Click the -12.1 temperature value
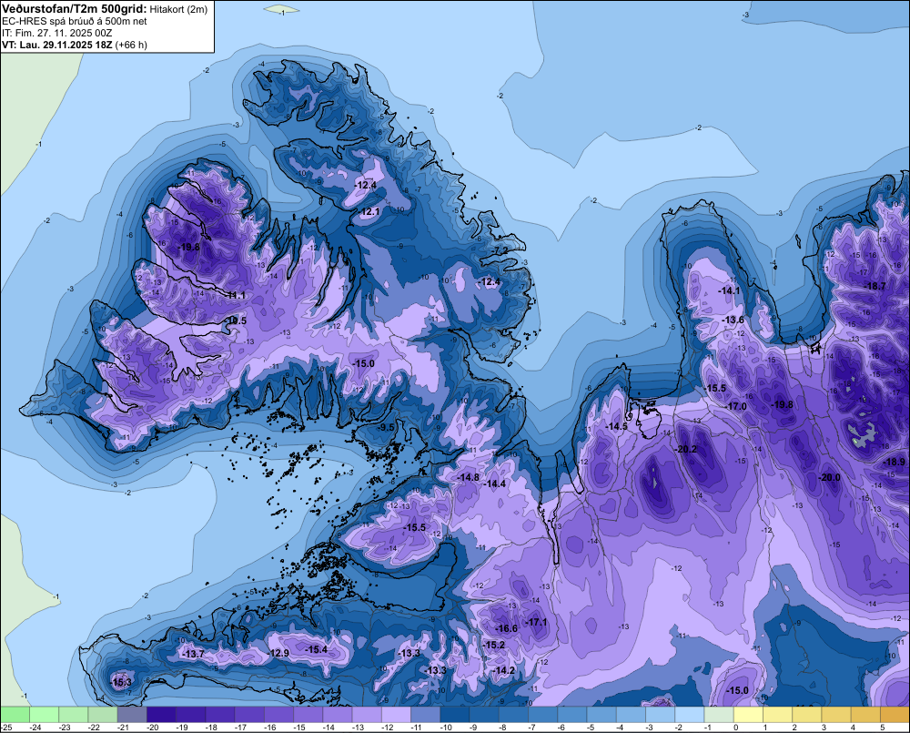Screen dimensions: 910x733 pyautogui.click(x=369, y=211)
